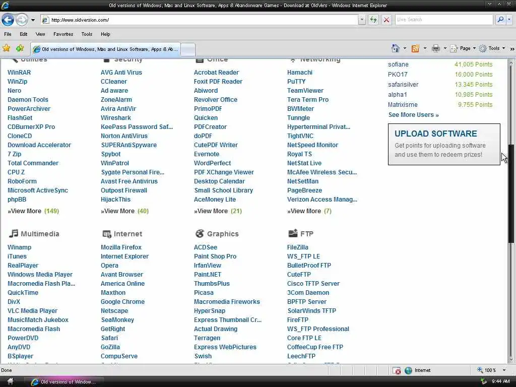516x387 pixels.
Task: Click into the Live Search box
Action: [444, 20]
